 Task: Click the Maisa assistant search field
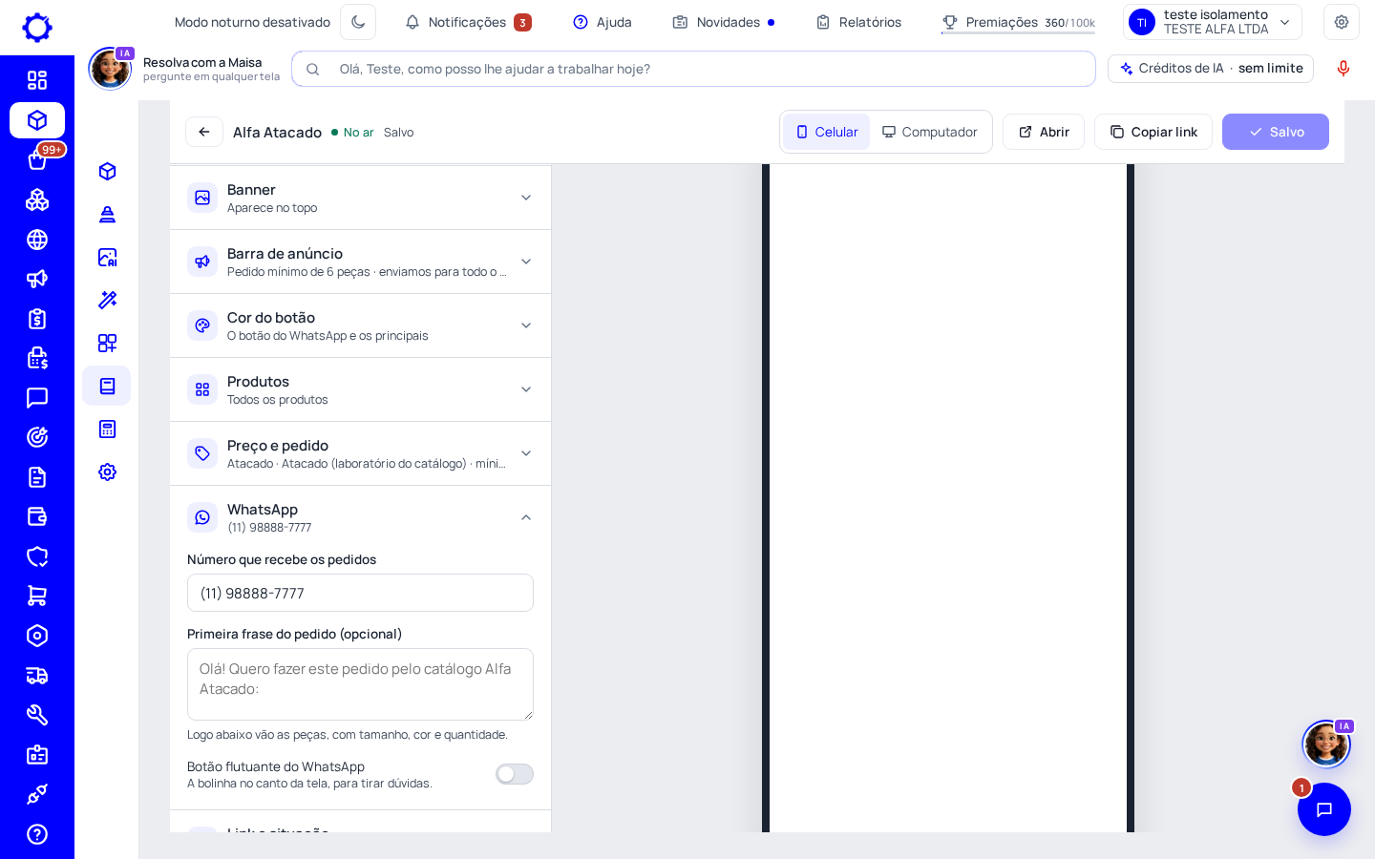(693, 69)
